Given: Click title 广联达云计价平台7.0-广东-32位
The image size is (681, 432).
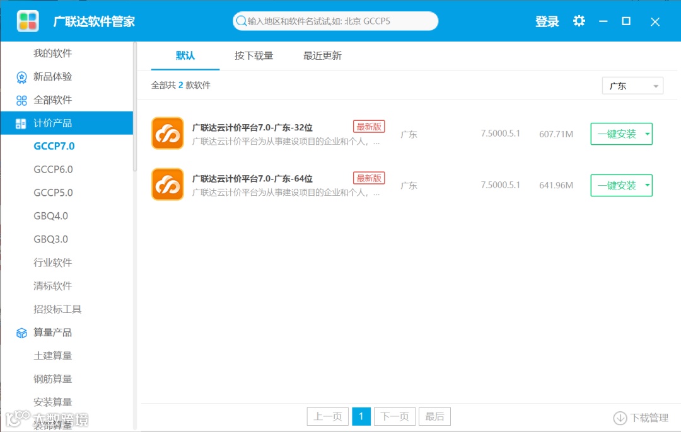Looking at the screenshot, I should (x=252, y=127).
